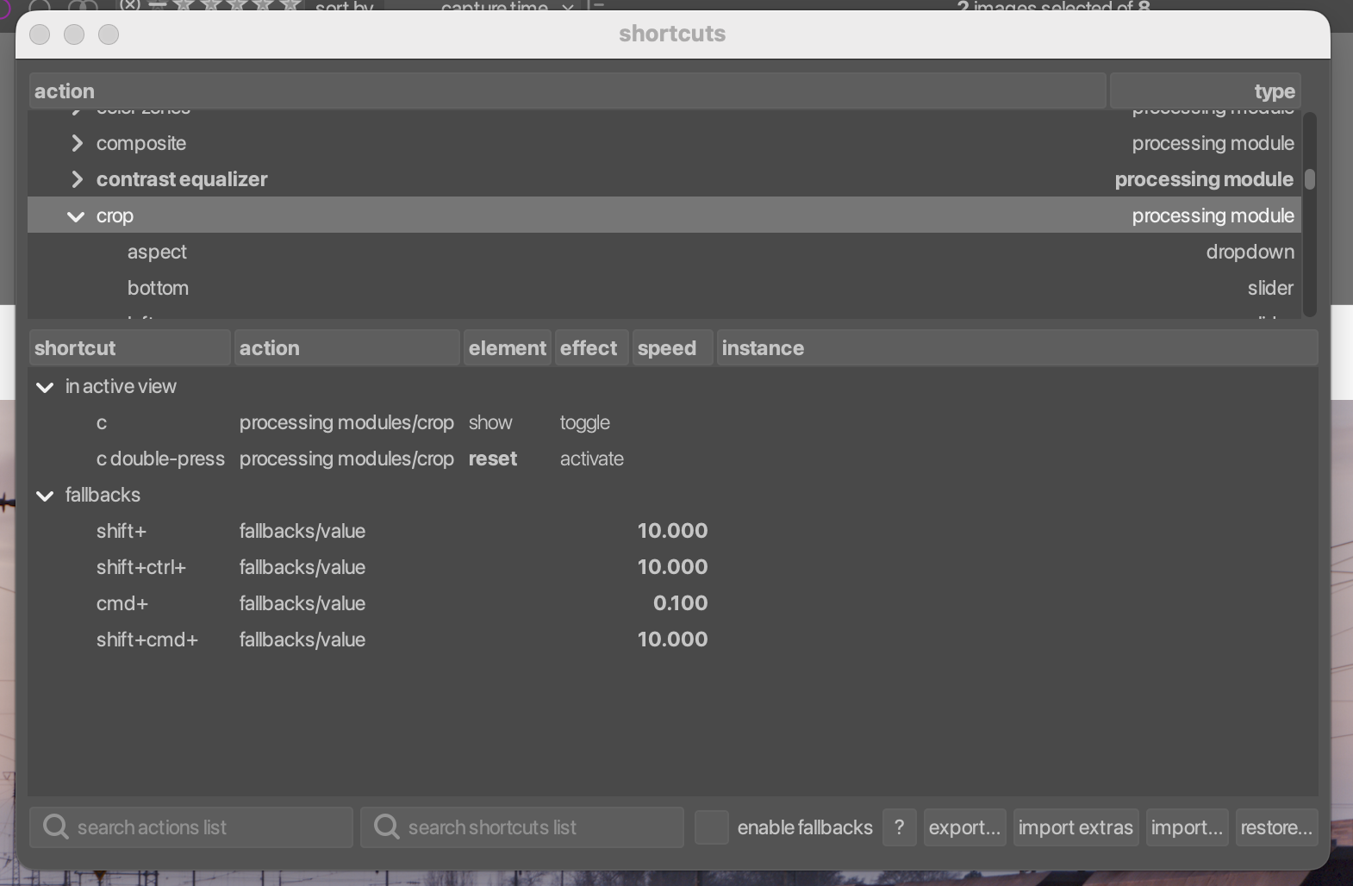Click the import... button
Image resolution: width=1353 pixels, height=886 pixels.
pyautogui.click(x=1187, y=827)
